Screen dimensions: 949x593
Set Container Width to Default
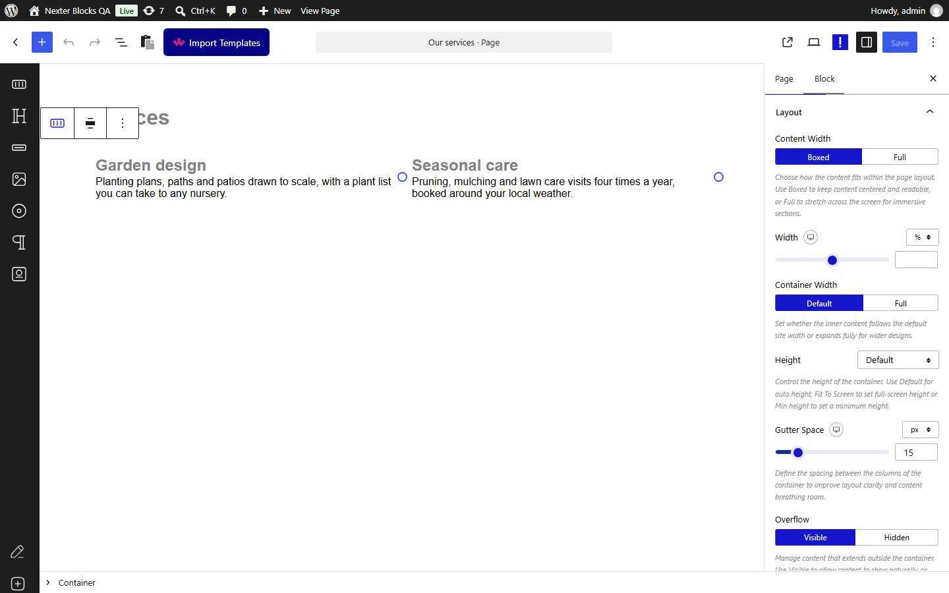(x=819, y=303)
